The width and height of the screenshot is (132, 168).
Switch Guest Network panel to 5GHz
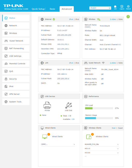point(120,63)
